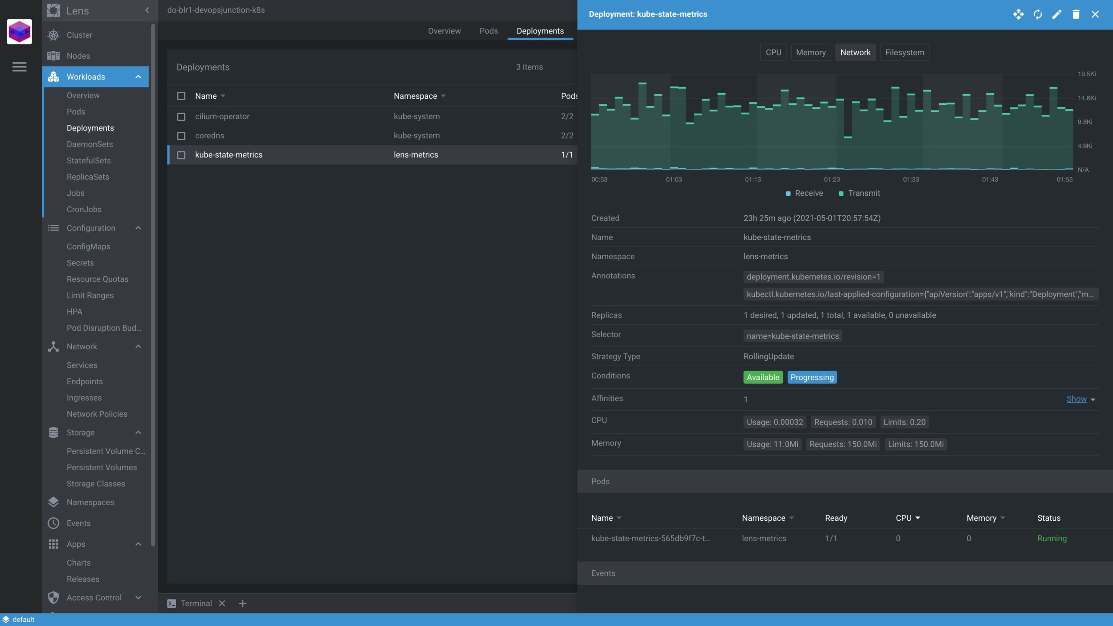This screenshot has height=626, width=1113.
Task: Close the deployment details panel
Action: coord(1095,14)
